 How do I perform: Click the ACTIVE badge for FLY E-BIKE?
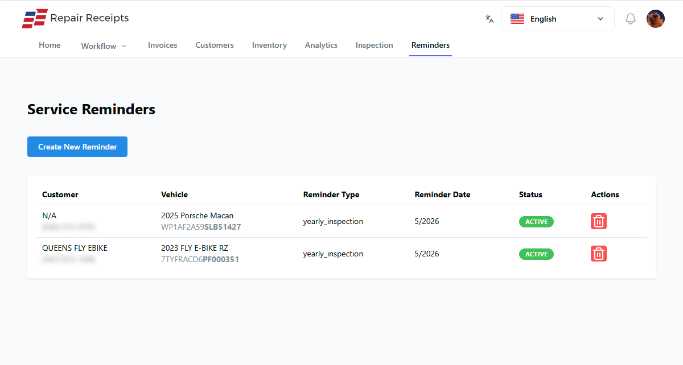coord(536,254)
